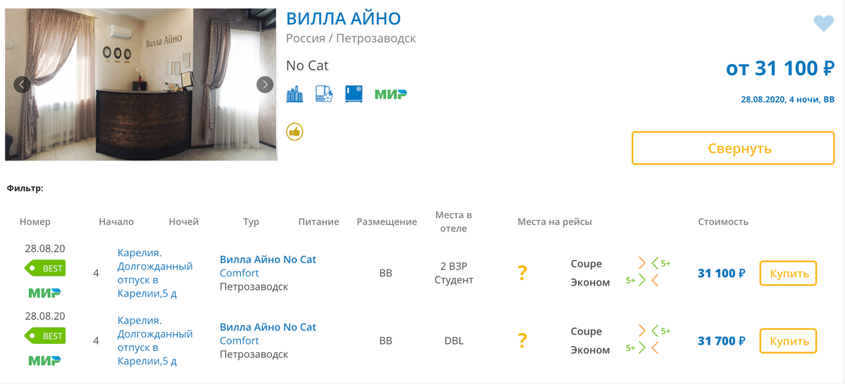The width and height of the screenshot is (845, 384).
Task: Open the hotel reception photo thumbnail
Action: pos(141,84)
